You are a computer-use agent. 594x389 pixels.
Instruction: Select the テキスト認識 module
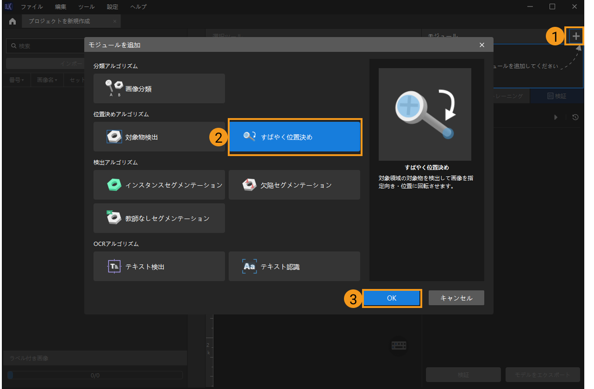[294, 266]
